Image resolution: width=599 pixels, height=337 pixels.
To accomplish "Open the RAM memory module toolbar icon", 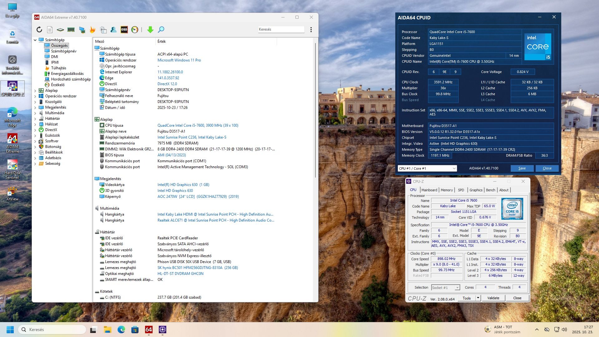I will [x=71, y=30].
